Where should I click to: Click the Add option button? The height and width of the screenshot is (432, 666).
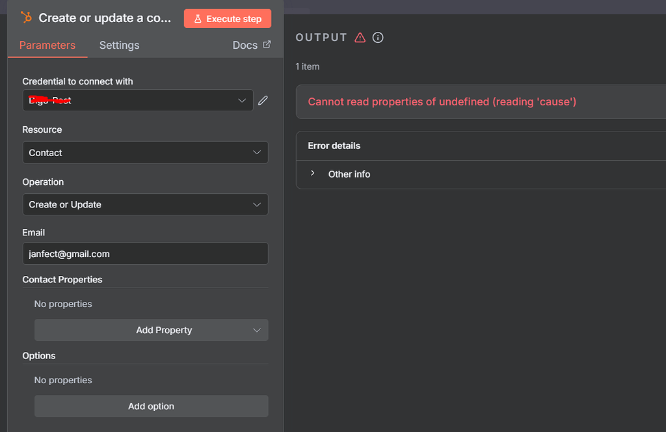(x=151, y=406)
